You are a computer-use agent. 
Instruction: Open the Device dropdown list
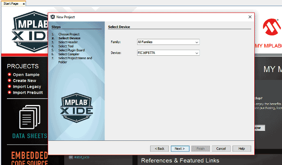click(168, 53)
